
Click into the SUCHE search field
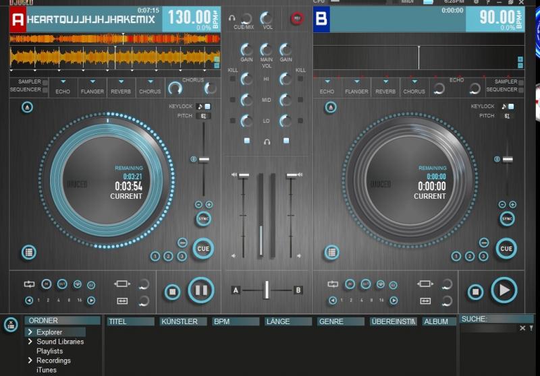(x=489, y=328)
